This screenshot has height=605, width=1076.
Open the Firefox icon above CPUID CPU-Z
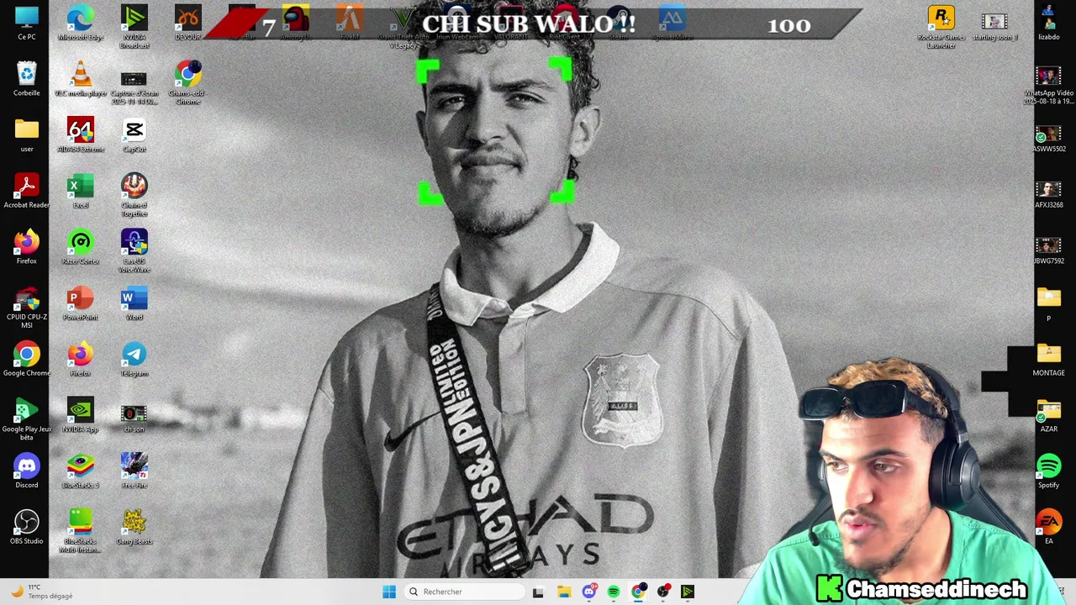(x=27, y=248)
